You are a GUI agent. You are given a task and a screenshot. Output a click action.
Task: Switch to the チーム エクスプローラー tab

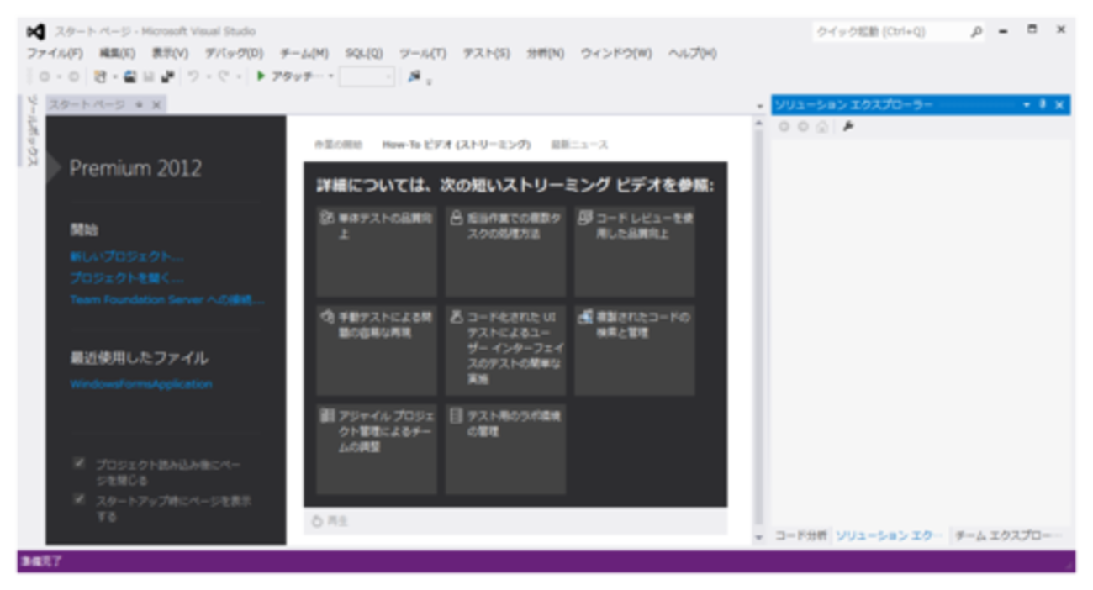1007,535
